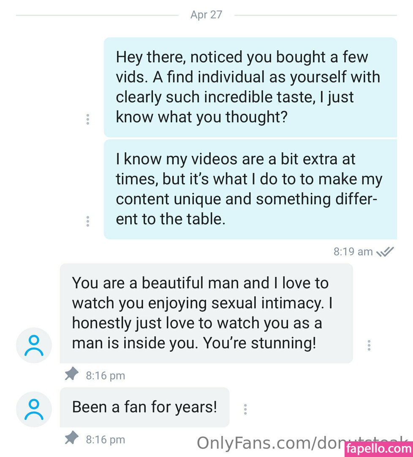Click the pink fapello.com badge
This screenshot has height=457, width=413.
(379, 449)
